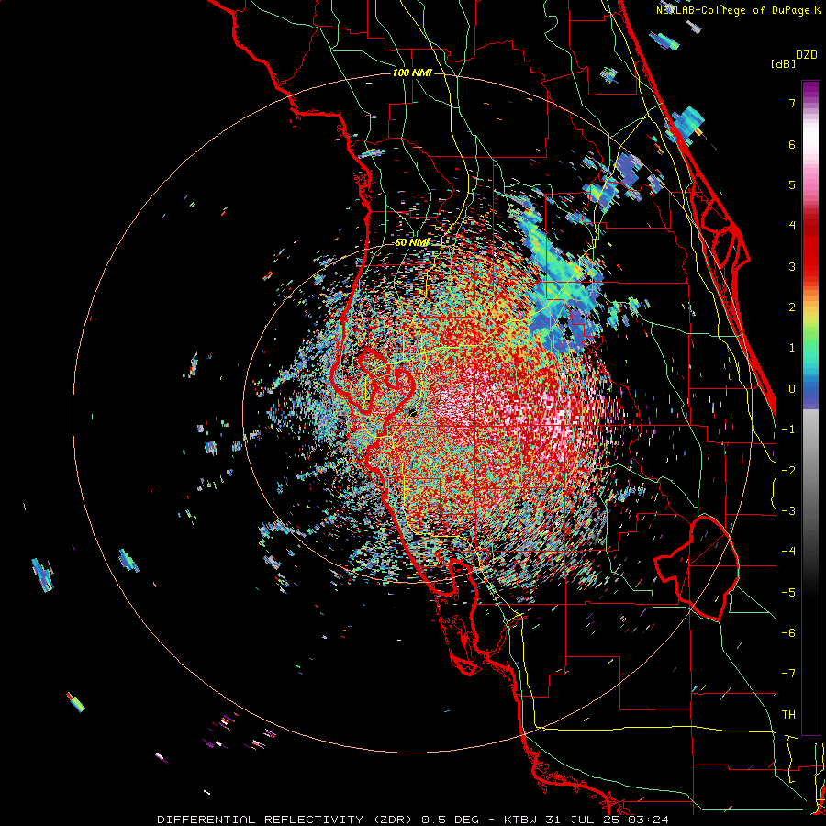Click the 'TH' label on the color scale

pos(788,715)
